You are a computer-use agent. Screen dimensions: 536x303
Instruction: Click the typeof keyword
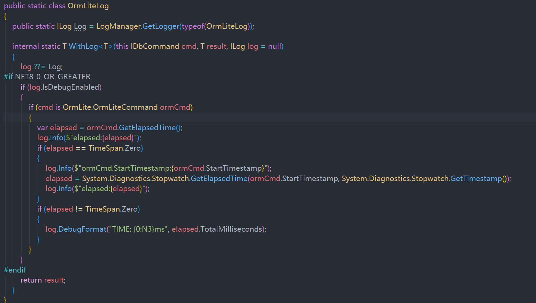193,26
